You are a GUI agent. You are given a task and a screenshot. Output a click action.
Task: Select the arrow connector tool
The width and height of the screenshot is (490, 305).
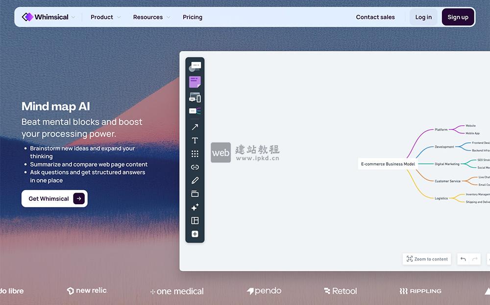(195, 127)
